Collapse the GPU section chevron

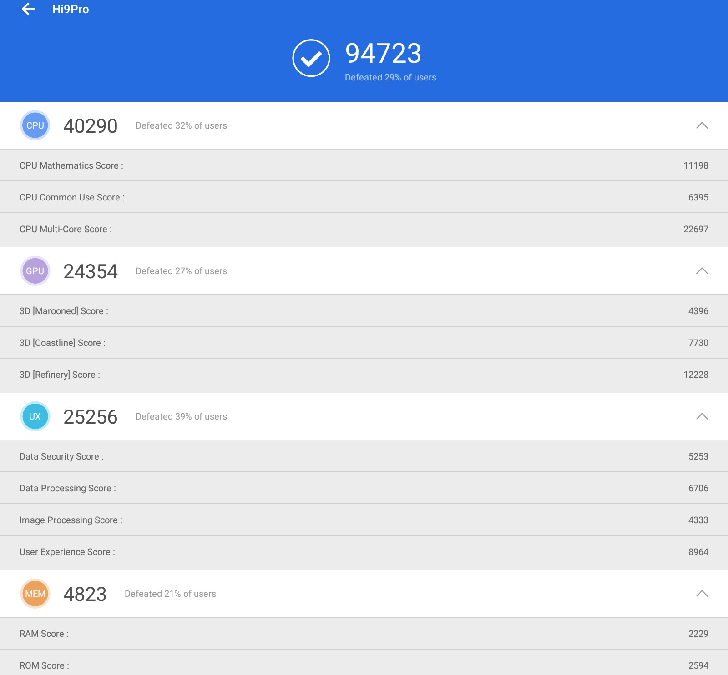[702, 271]
